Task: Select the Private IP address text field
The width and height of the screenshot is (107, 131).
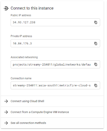Action: point(55,43)
